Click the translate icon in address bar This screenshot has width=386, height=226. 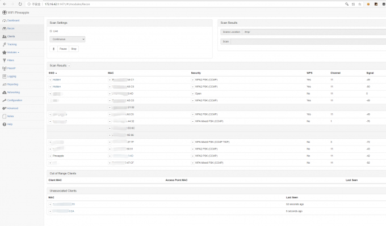coord(353,4)
